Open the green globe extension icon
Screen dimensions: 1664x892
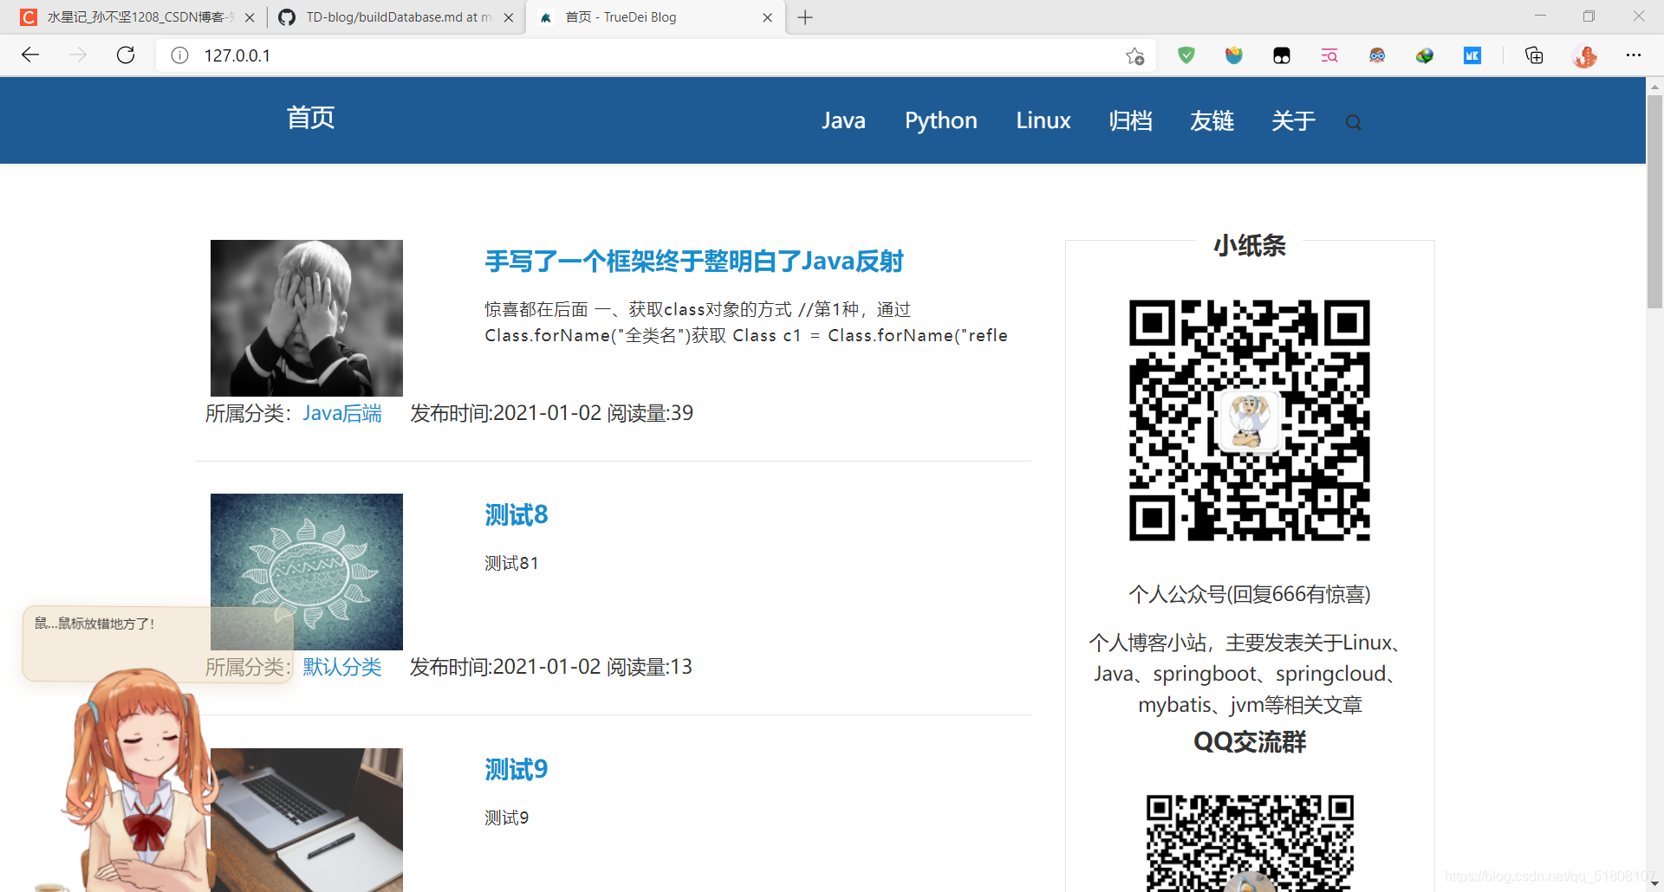pos(1425,55)
